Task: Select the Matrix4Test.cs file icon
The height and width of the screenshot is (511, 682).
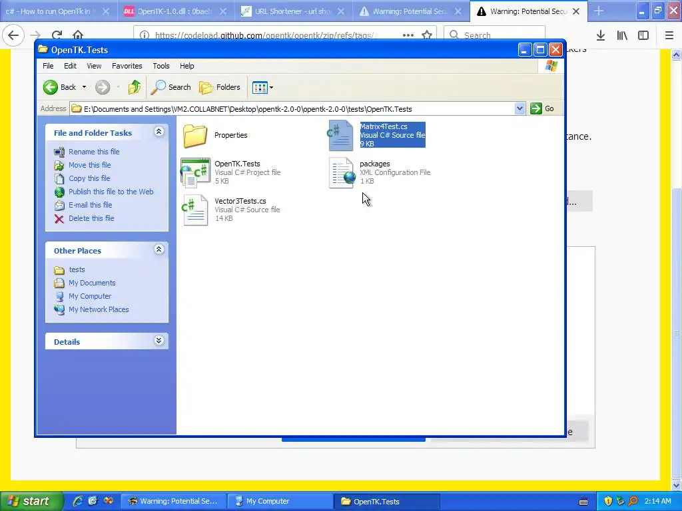Action: point(340,136)
